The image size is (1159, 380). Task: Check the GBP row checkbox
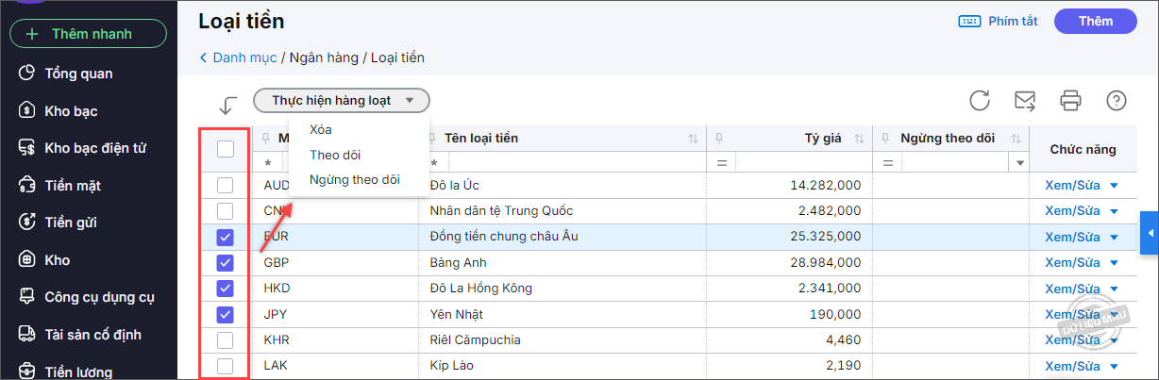coord(226,262)
